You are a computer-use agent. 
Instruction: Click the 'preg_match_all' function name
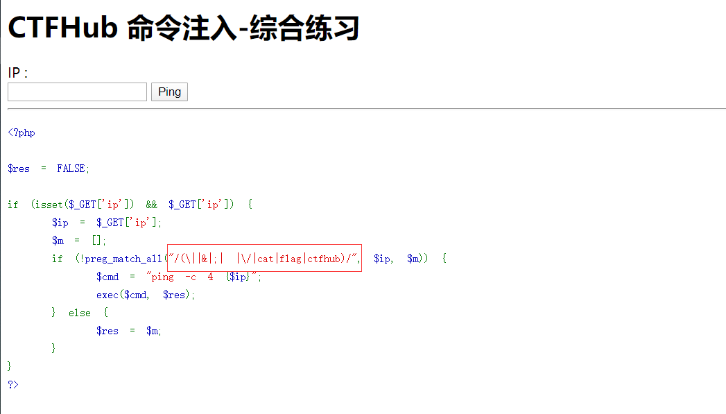123,259
